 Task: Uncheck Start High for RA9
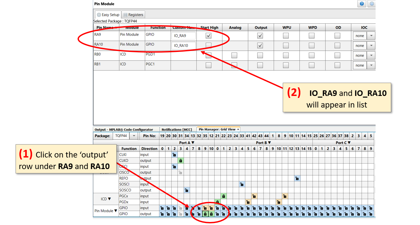click(209, 36)
